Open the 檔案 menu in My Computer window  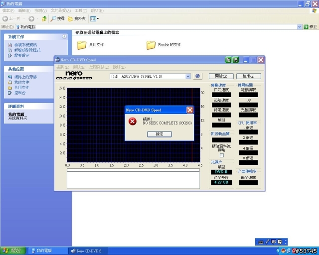[8, 10]
